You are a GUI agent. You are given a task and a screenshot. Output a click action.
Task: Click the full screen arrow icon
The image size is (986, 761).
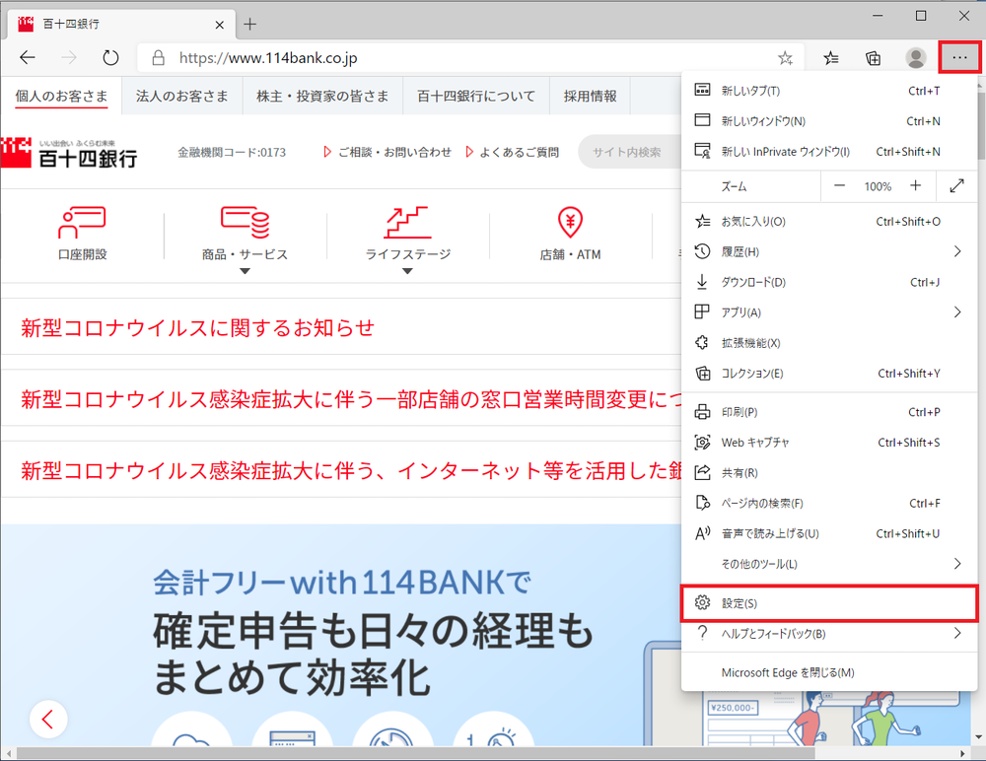(x=957, y=186)
